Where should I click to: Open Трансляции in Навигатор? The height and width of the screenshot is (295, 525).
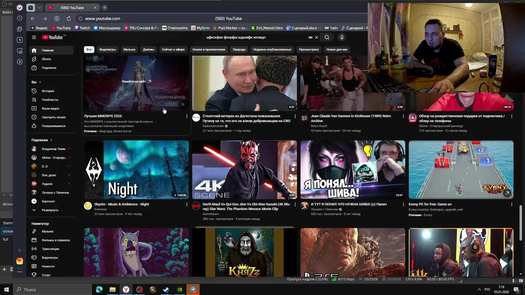click(x=52, y=249)
